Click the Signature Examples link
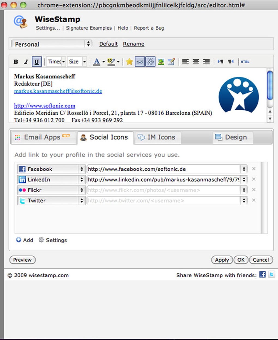 [x=89, y=28]
